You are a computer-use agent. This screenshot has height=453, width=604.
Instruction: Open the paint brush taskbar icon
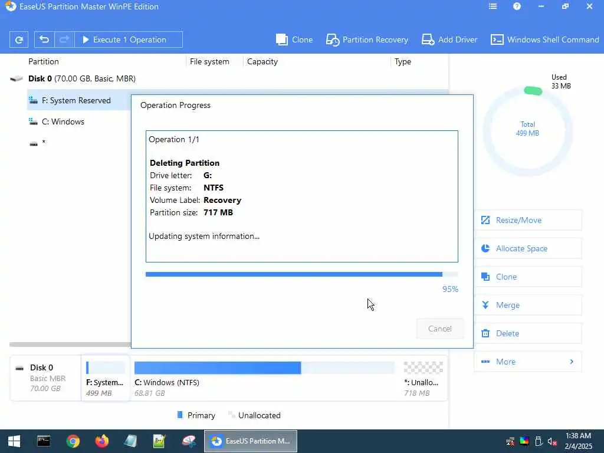click(x=189, y=441)
